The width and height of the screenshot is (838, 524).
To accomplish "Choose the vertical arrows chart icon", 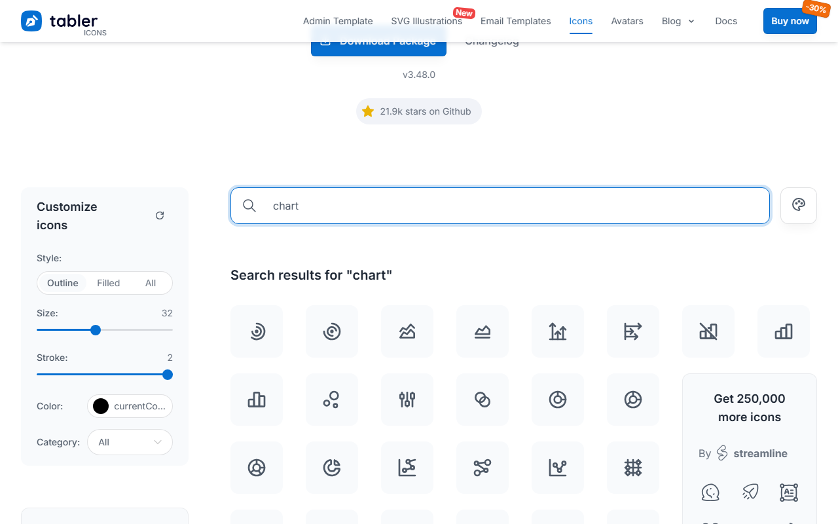I will pyautogui.click(x=558, y=331).
